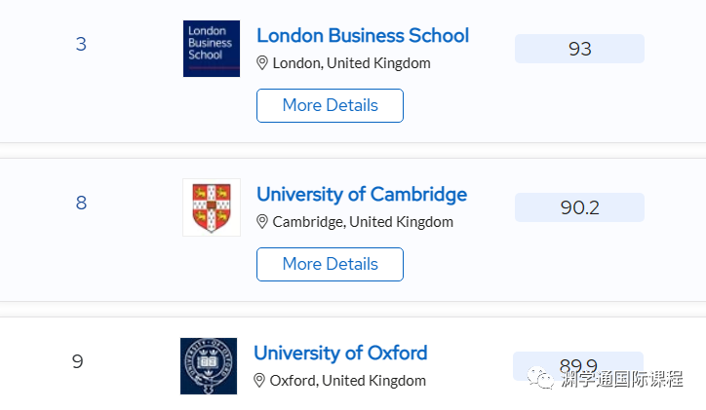Image resolution: width=706 pixels, height=410 pixels.
Task: Open the London Business School title link
Action: (363, 35)
